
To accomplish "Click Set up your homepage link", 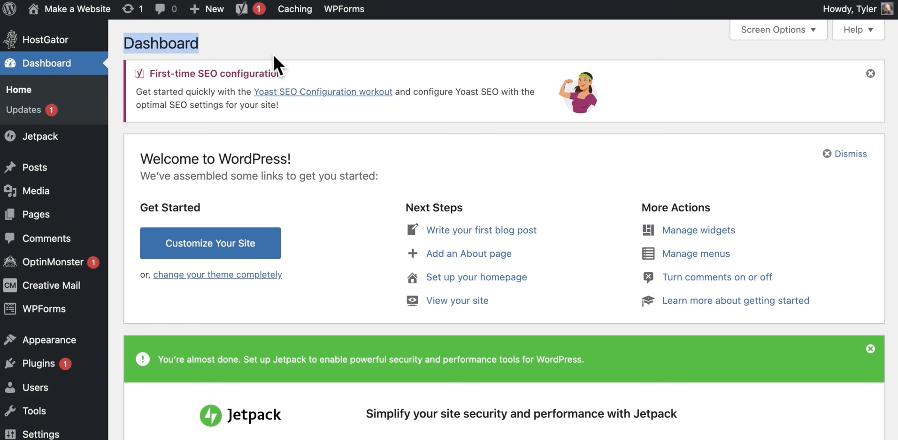I will click(476, 277).
